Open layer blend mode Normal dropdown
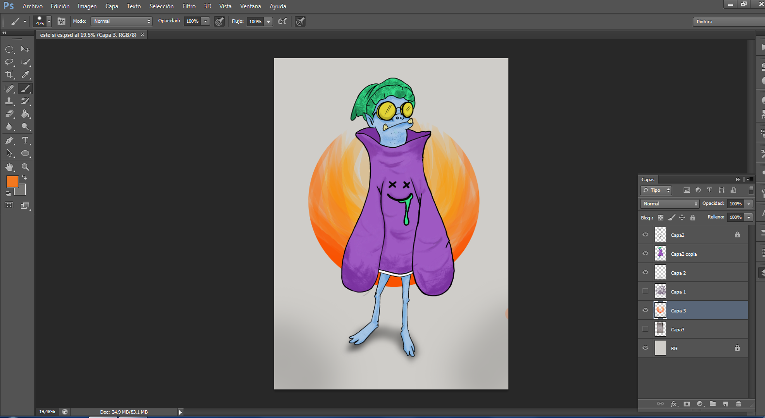Viewport: 765px width, 418px height. [x=670, y=203]
